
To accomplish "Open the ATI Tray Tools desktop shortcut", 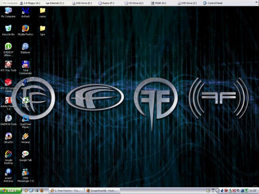I will coord(8,66).
